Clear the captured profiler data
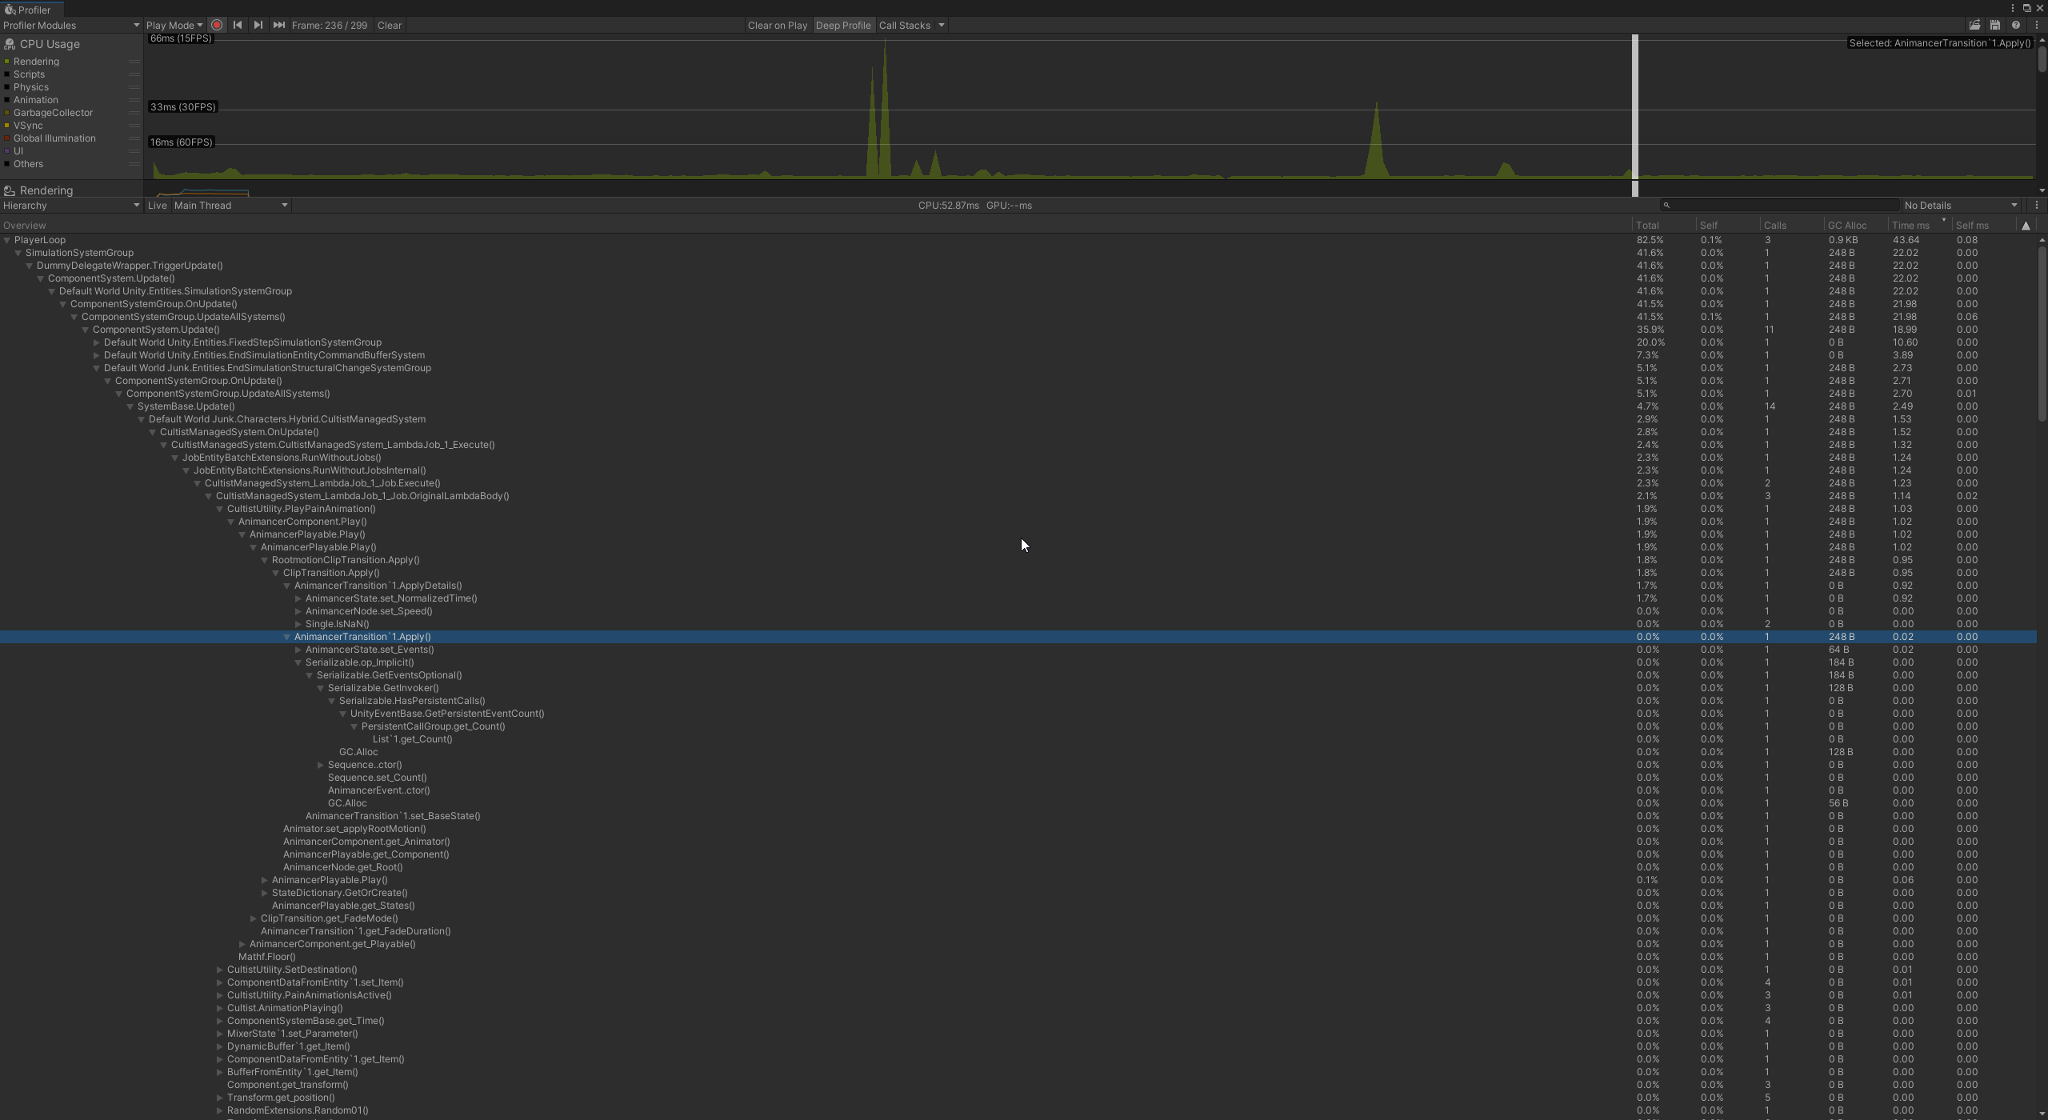 389,25
